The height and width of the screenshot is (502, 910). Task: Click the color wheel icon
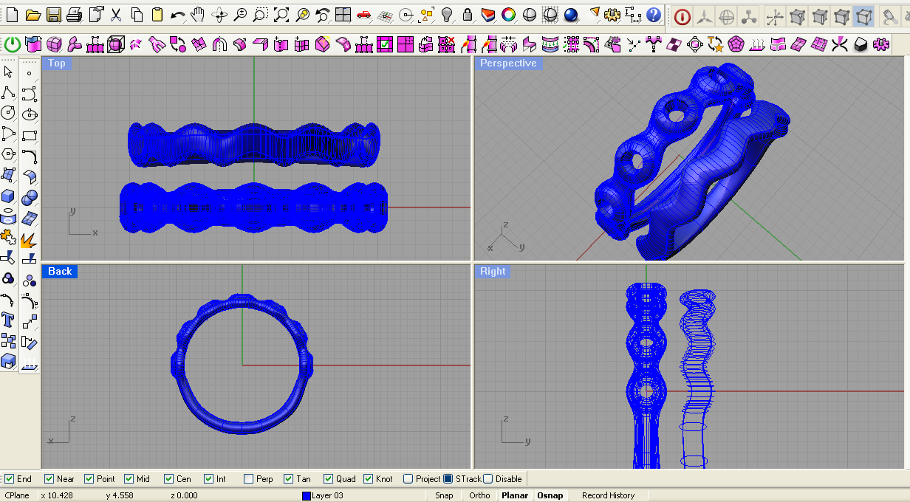(508, 14)
